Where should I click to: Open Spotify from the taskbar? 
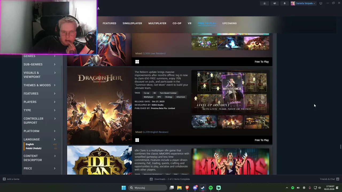tap(211, 188)
